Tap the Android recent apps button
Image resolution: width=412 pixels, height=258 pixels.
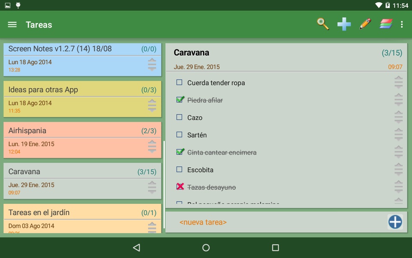[276, 248]
